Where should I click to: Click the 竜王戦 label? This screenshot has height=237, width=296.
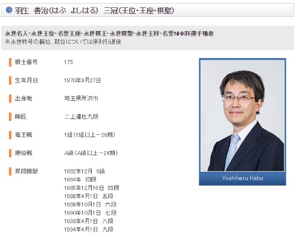tap(24, 135)
